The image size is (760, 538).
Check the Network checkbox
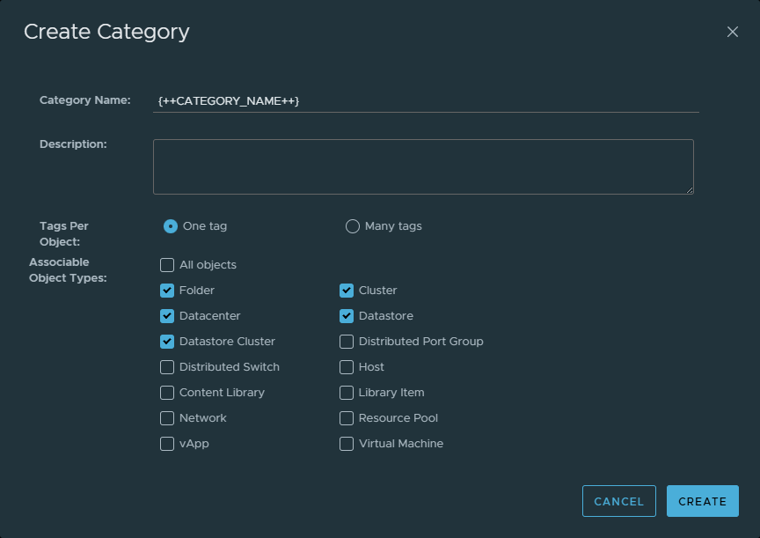pos(167,418)
